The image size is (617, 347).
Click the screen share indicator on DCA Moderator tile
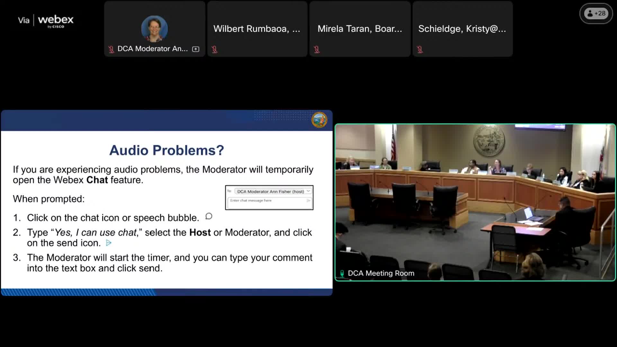[x=196, y=49]
